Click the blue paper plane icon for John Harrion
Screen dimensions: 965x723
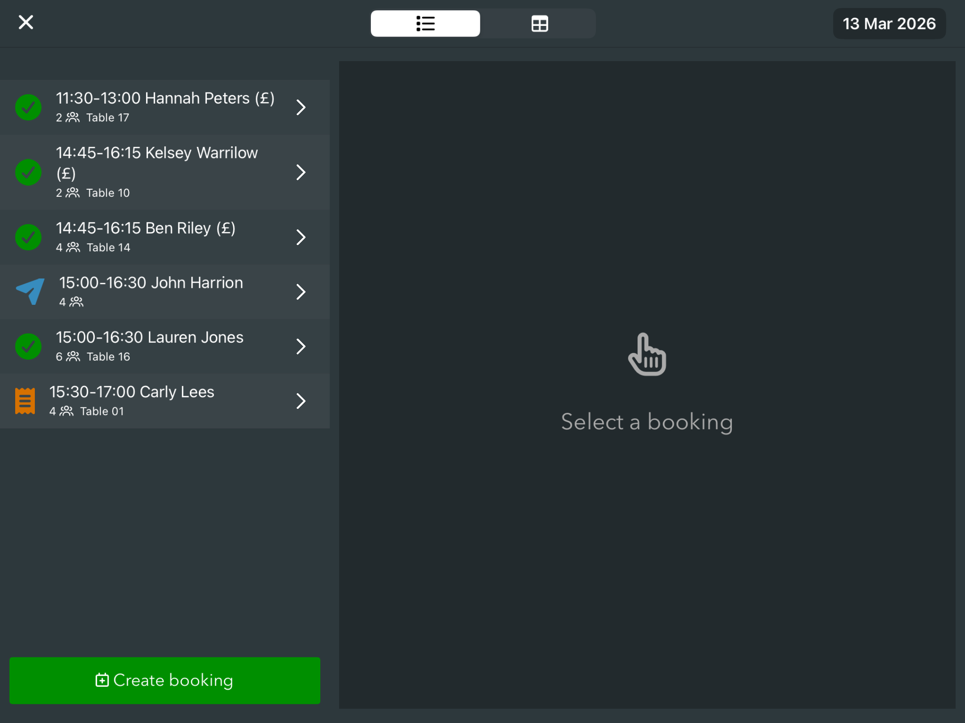tap(30, 291)
